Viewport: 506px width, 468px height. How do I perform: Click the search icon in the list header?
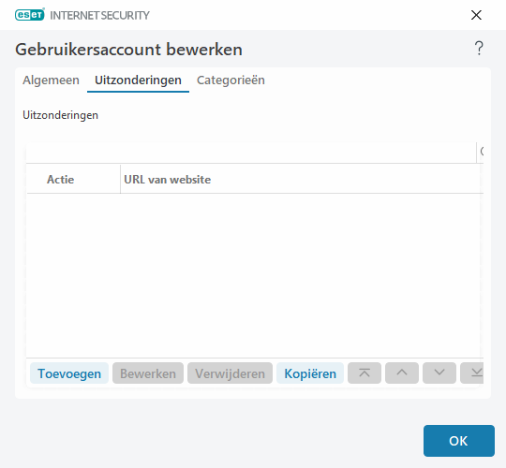click(x=481, y=152)
